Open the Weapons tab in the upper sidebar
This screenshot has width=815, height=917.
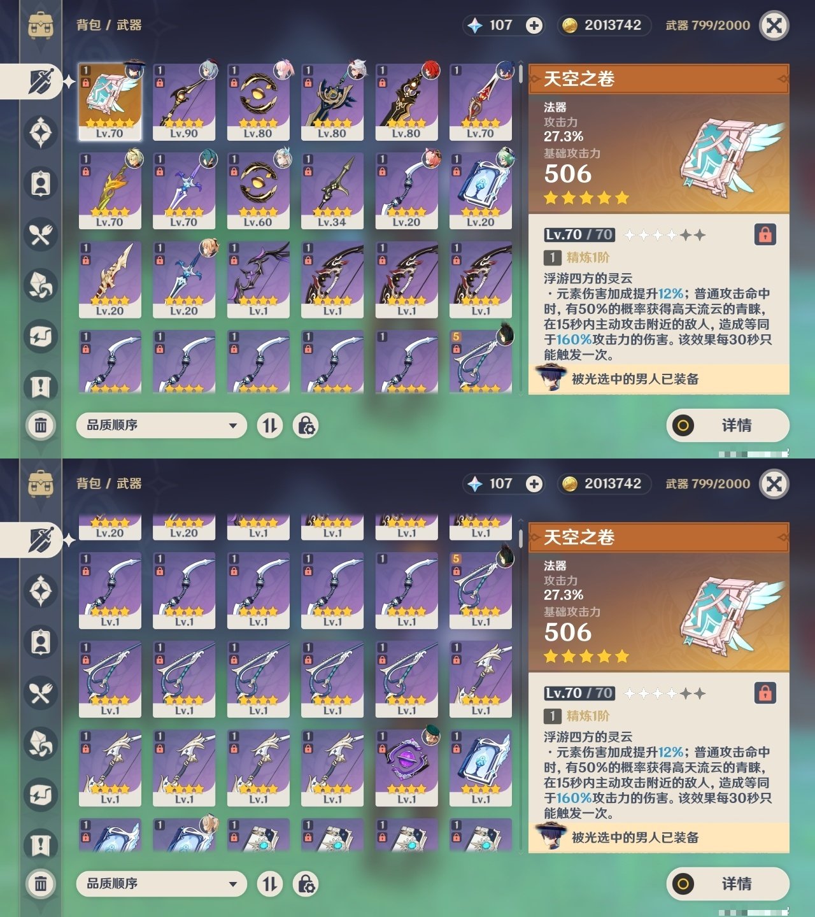coord(41,82)
